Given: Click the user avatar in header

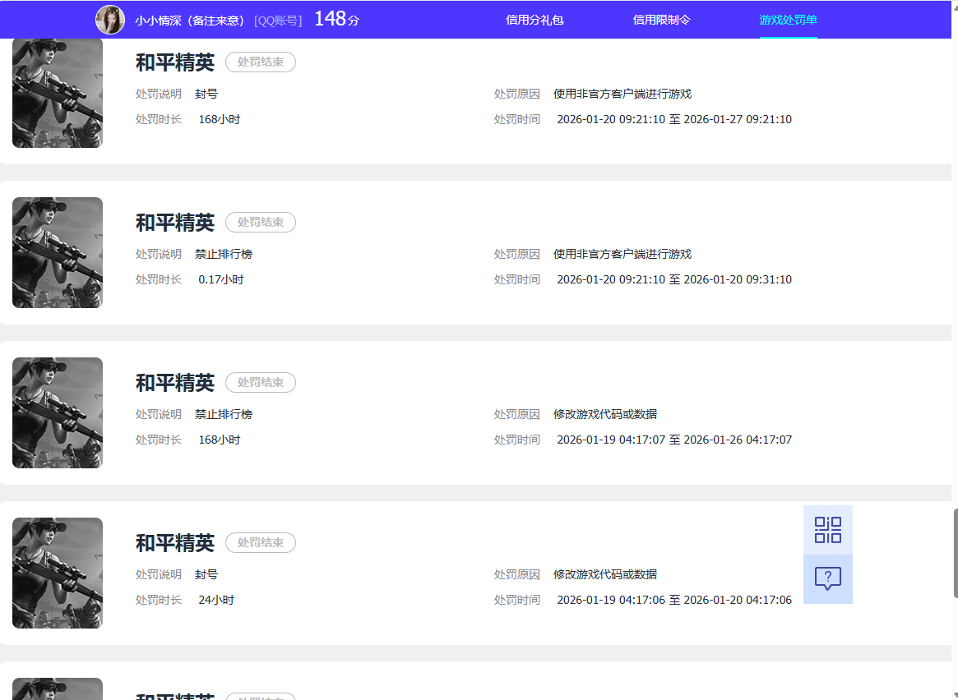Looking at the screenshot, I should [x=110, y=20].
